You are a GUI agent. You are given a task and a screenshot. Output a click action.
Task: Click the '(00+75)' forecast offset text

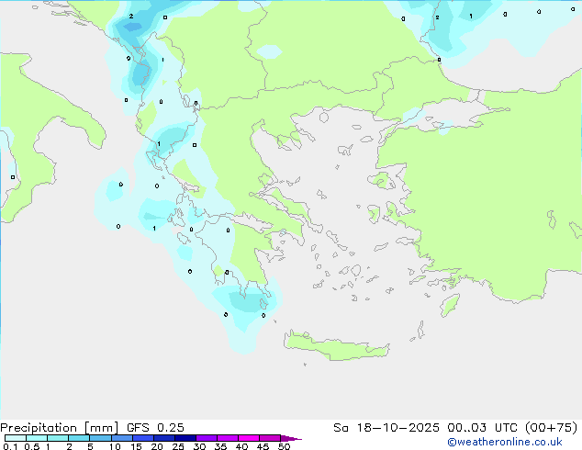[x=551, y=428]
